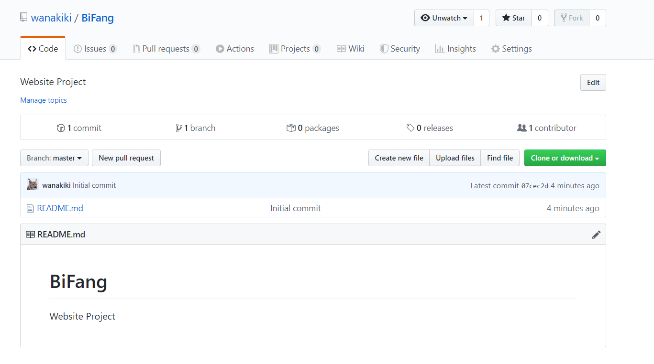654x364 pixels.
Task: Open the Insights tab
Action: coord(455,49)
